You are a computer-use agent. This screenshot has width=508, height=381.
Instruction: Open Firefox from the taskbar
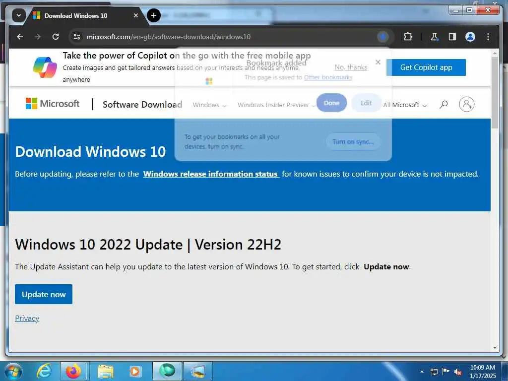coord(73,371)
